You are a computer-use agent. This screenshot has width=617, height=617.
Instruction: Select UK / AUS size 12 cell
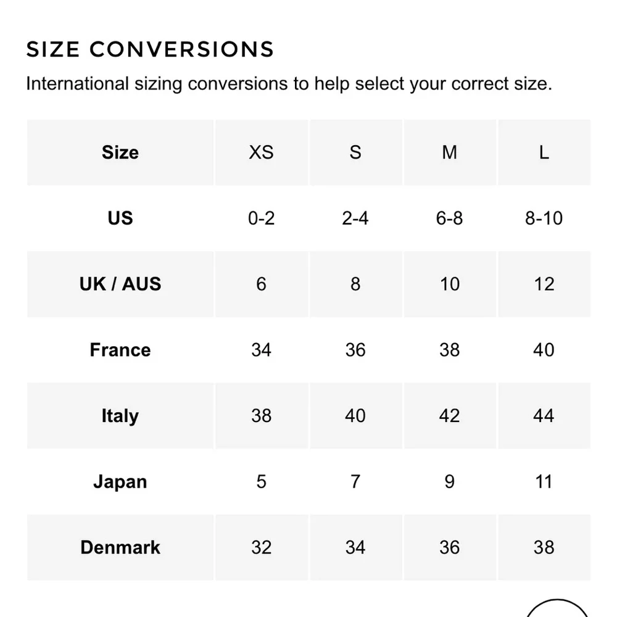(544, 284)
